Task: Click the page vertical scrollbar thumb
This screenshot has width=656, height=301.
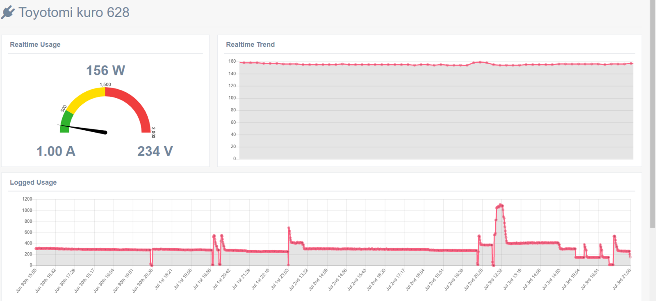Action: point(653,114)
